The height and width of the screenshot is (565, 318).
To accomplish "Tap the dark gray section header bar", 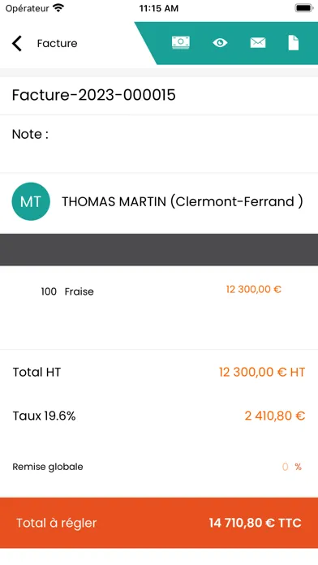I will (159, 250).
